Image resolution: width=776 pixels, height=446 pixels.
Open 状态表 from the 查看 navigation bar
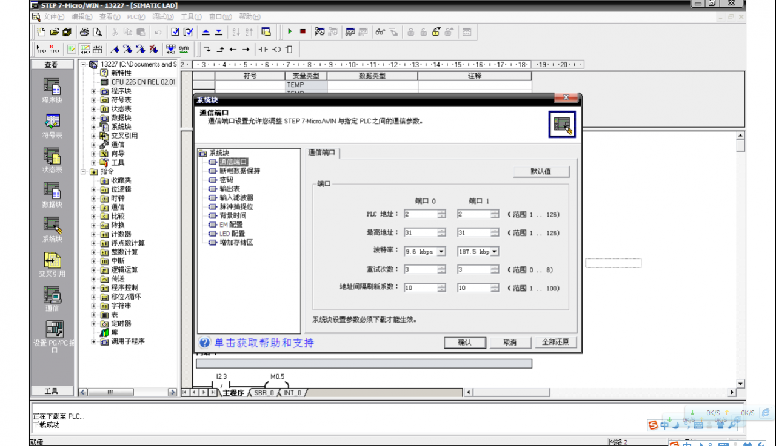[52, 160]
